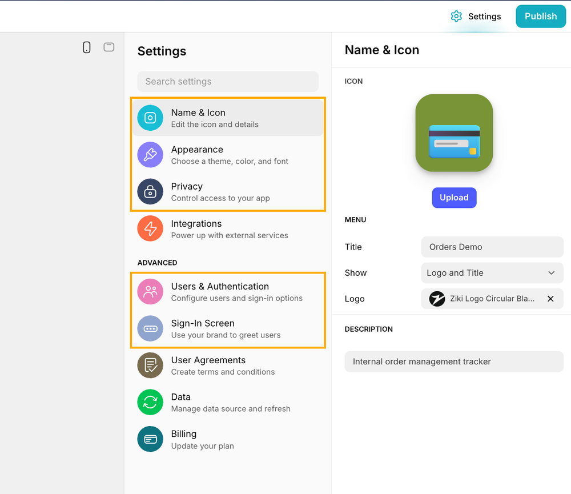Click the Publish button
The height and width of the screenshot is (494, 571).
540,16
